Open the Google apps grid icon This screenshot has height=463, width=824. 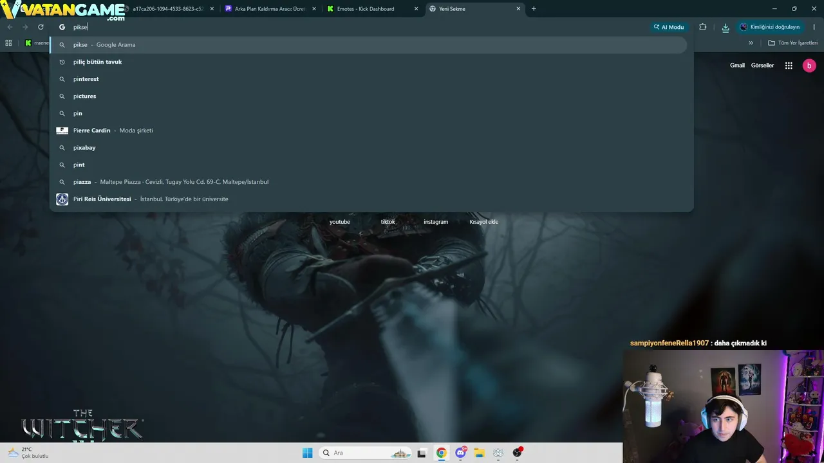click(789, 66)
